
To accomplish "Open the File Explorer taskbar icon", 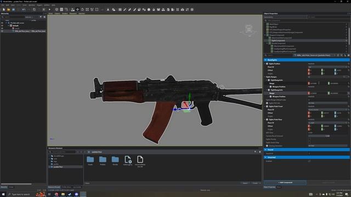I will click(x=63, y=194).
